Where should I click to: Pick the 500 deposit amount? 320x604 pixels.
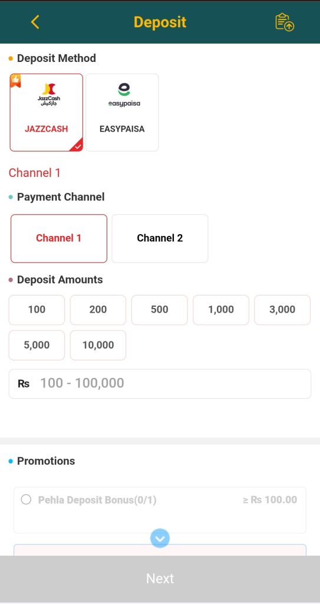point(160,310)
